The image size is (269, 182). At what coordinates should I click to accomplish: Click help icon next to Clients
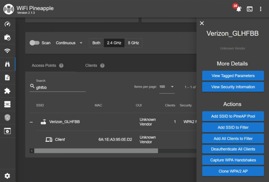[102, 65]
